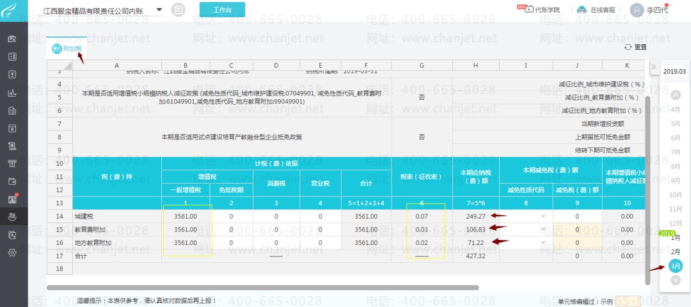The height and width of the screenshot is (307, 691).
Task: Open settings gear in sidebar
Action: tap(12, 253)
